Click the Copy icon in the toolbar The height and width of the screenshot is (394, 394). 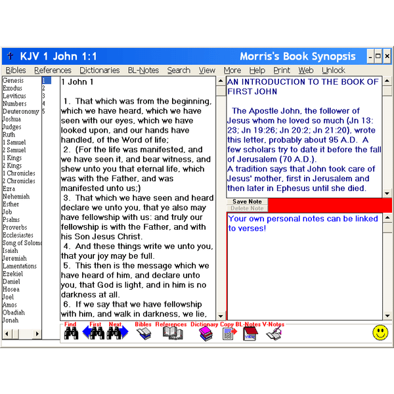click(x=230, y=334)
